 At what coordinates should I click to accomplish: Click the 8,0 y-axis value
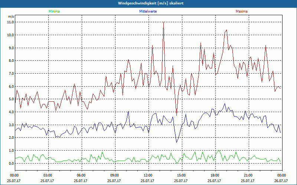click(12, 61)
